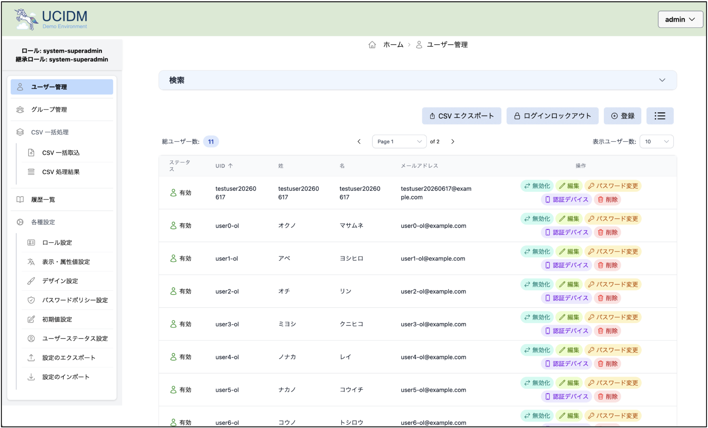The image size is (708, 428).
Task: Open 認証デバイス for user5-ol
Action: pyautogui.click(x=566, y=396)
